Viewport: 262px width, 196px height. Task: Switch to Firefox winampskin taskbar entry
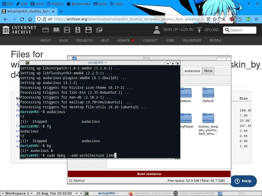click(150, 193)
